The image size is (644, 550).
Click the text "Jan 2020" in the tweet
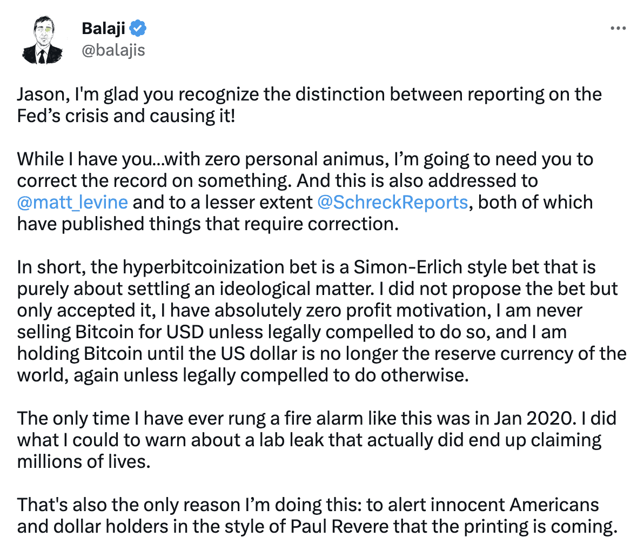(533, 418)
